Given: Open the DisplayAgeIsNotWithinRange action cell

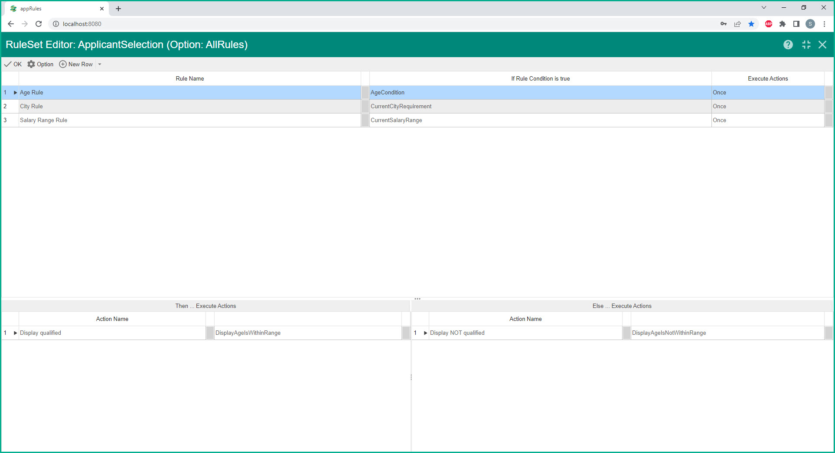Looking at the screenshot, I should [727, 333].
